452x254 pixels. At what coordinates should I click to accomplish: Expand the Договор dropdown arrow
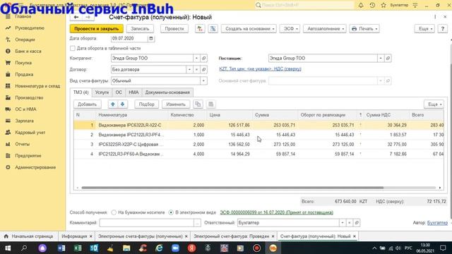pyautogui.click(x=189, y=69)
